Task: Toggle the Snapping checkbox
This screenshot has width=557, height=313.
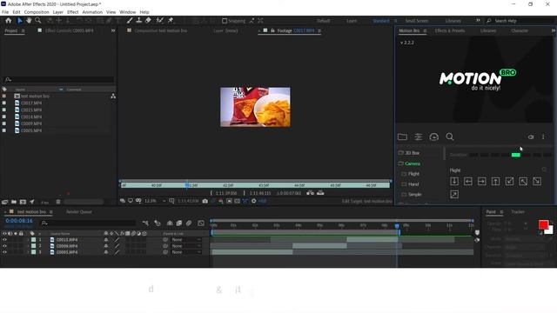Action: click(x=225, y=21)
